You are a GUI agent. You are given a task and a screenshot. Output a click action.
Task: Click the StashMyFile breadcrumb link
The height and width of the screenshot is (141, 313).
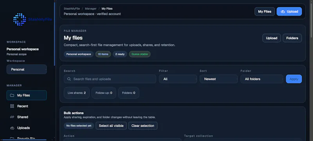coord(72,9)
